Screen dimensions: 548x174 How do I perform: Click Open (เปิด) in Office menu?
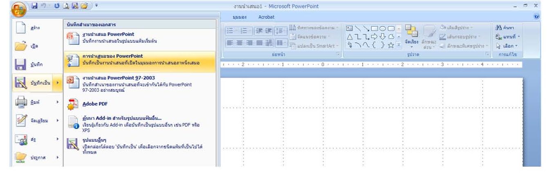[33, 46]
